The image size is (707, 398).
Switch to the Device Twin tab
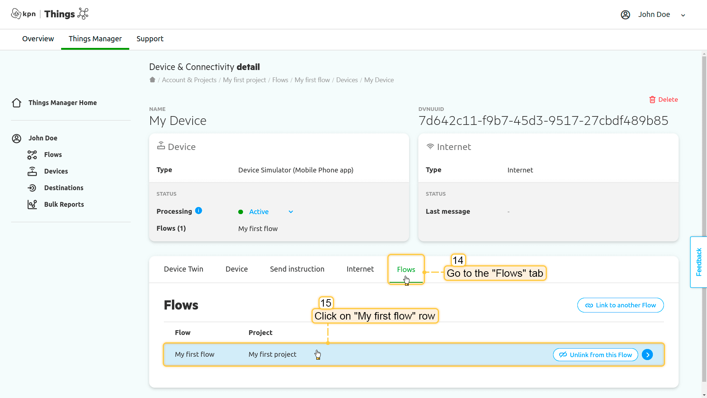pyautogui.click(x=183, y=269)
